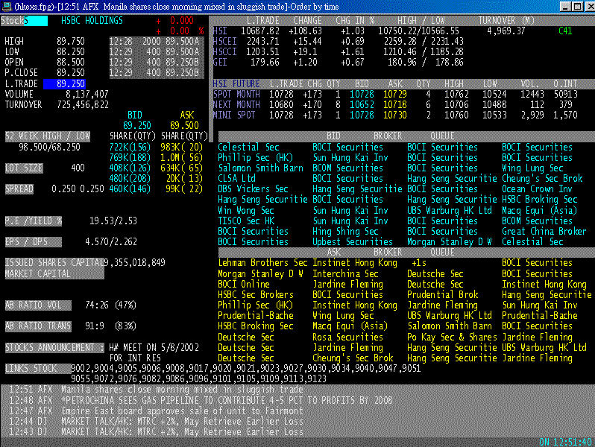
Task: Open the 12:43 DJ MTRC market talk news
Action: (156, 431)
